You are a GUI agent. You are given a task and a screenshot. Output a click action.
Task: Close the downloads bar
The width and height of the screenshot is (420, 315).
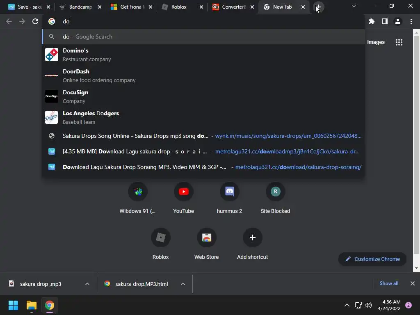coord(413,283)
